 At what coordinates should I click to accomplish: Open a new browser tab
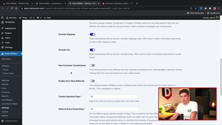coord(137,3)
